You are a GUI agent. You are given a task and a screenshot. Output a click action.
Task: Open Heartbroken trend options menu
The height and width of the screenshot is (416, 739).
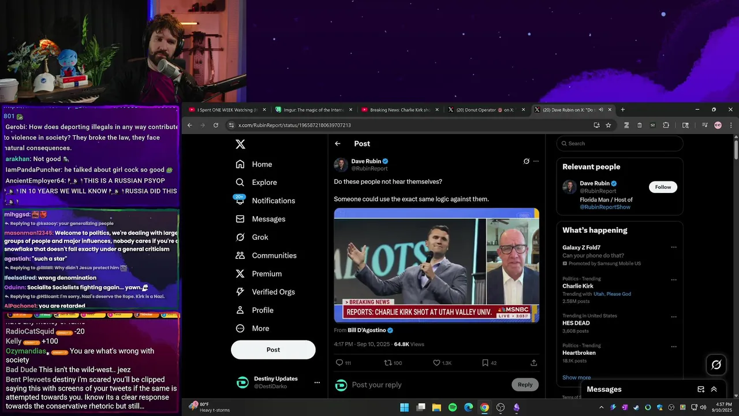[673, 347]
